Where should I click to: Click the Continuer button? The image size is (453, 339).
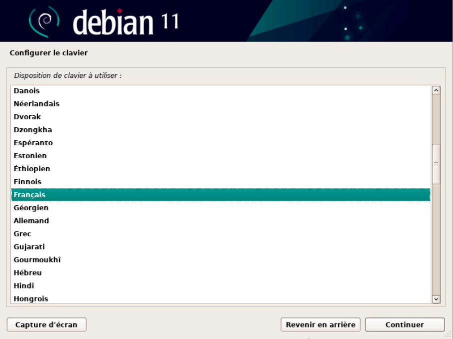pyautogui.click(x=404, y=325)
